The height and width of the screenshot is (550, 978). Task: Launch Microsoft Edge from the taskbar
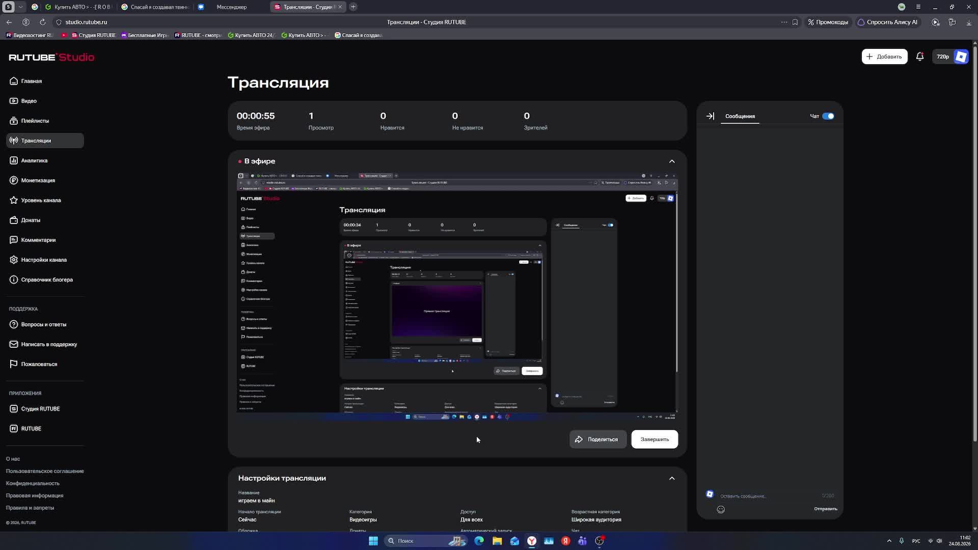pos(479,541)
